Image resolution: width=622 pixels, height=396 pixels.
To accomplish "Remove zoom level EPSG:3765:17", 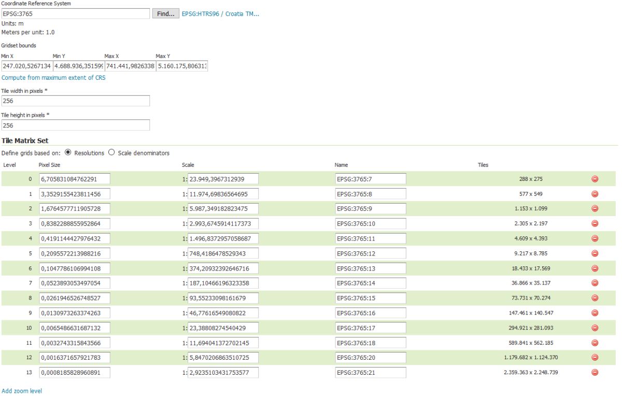I will (x=595, y=328).
